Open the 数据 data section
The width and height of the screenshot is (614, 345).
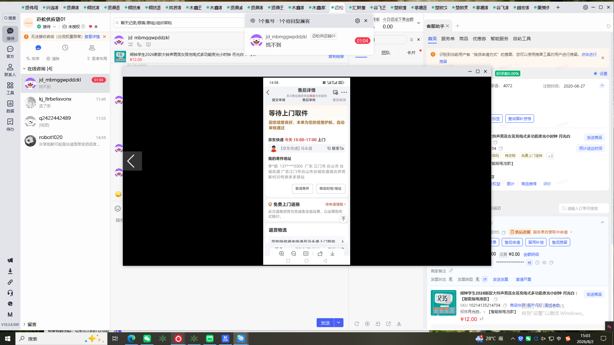tap(10, 106)
